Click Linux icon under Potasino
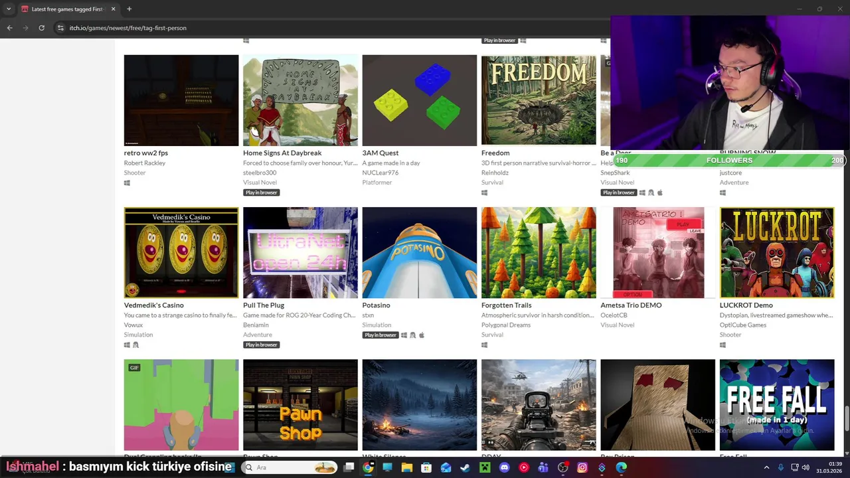This screenshot has height=478, width=850. (x=412, y=335)
